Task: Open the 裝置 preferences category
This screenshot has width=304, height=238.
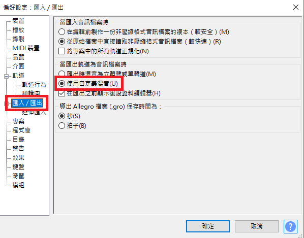Action: [x=18, y=21]
